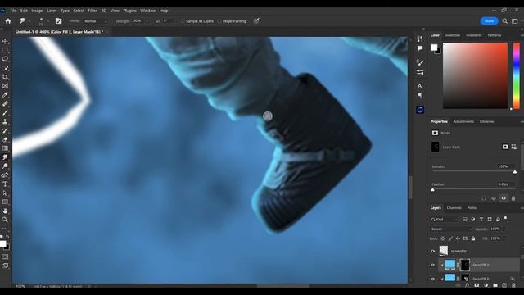This screenshot has width=524, height=295.
Task: Click the toolbar foreground color swatch
Action: coord(2,243)
